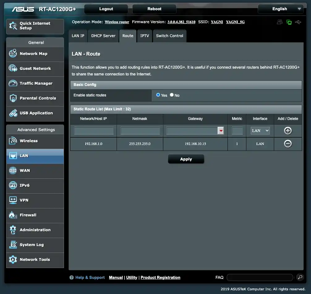Open the Manual link in the footer
The height and width of the screenshot is (294, 311).
point(116,277)
